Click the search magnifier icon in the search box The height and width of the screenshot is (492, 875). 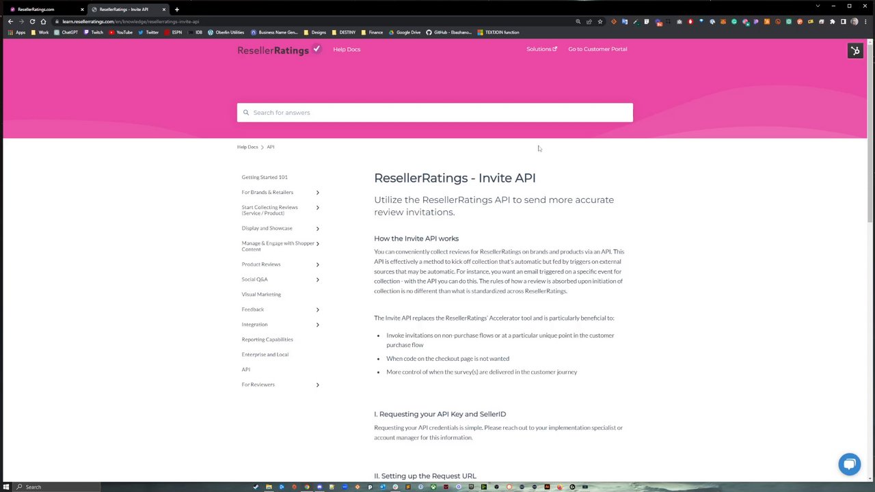coord(246,113)
